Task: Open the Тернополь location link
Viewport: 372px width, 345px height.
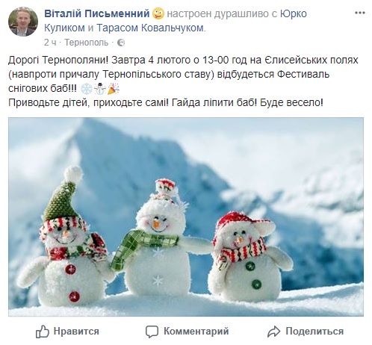Action: click(x=87, y=43)
